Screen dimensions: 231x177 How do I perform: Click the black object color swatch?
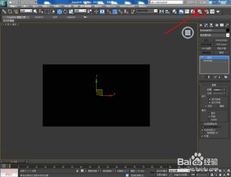pos(228,30)
